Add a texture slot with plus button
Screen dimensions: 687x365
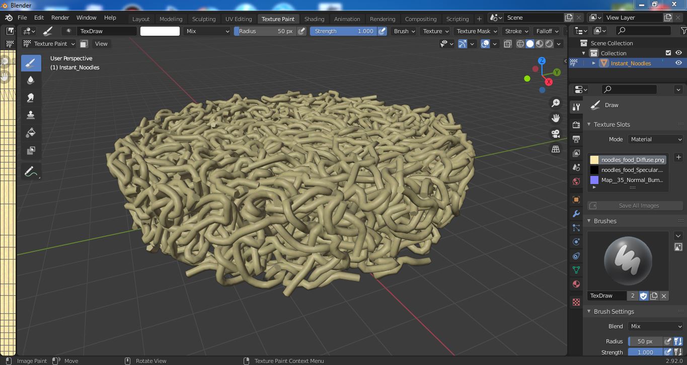tap(678, 157)
